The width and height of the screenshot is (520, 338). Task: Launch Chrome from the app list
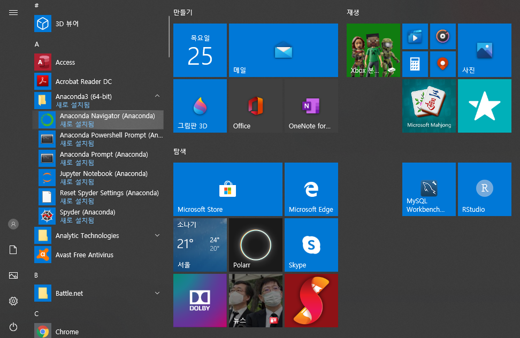pyautogui.click(x=98, y=332)
